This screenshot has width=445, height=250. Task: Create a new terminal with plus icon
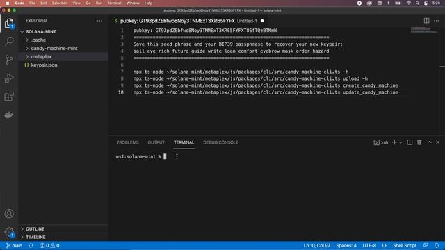(x=394, y=142)
